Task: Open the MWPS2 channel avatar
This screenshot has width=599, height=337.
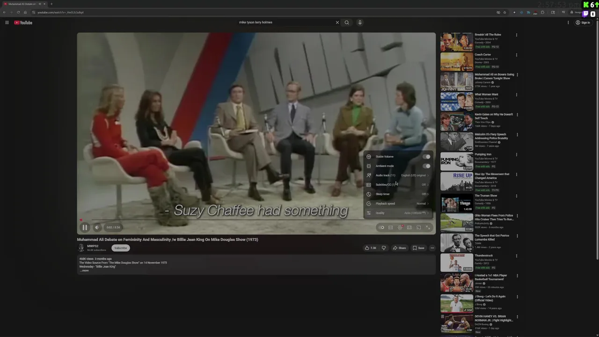Action: 81,248
